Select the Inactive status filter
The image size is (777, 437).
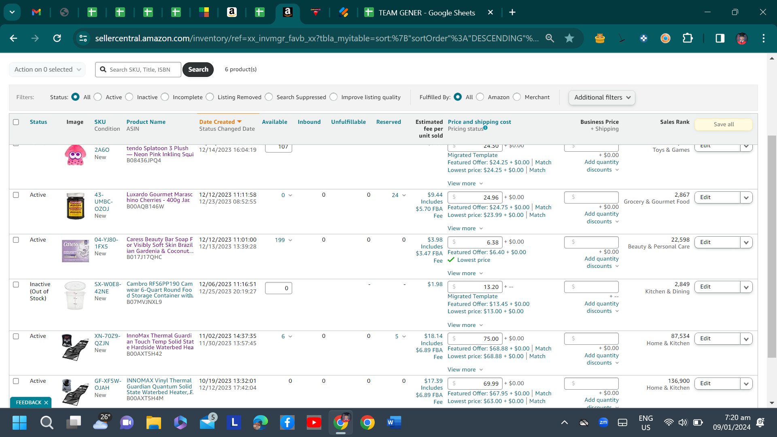point(129,97)
